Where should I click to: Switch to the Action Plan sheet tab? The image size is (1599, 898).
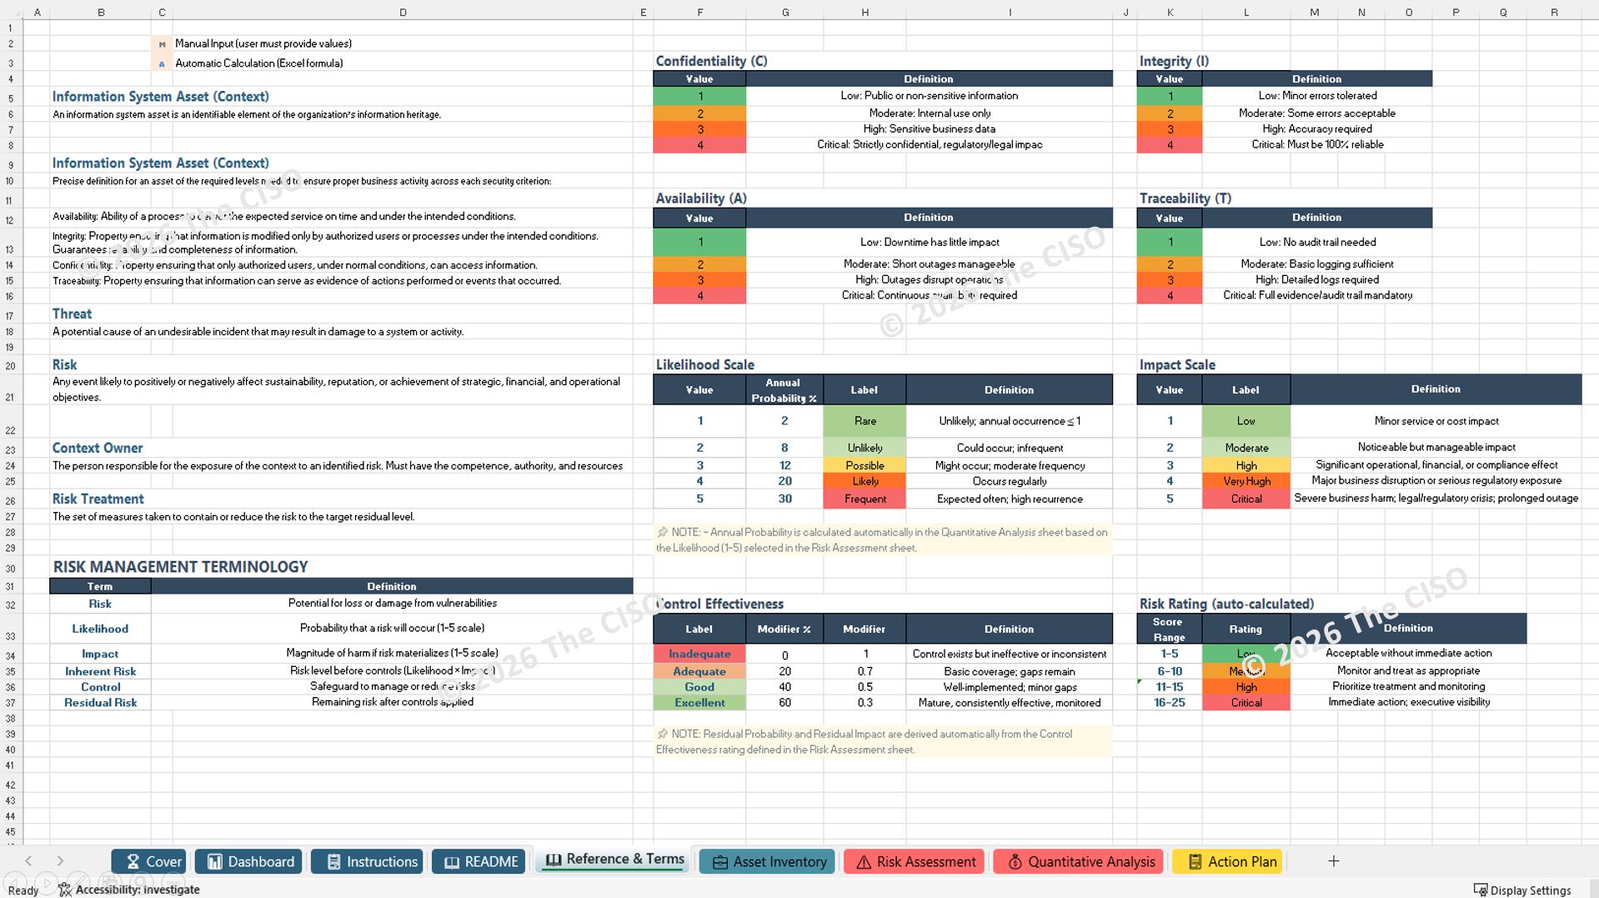coord(1227,861)
